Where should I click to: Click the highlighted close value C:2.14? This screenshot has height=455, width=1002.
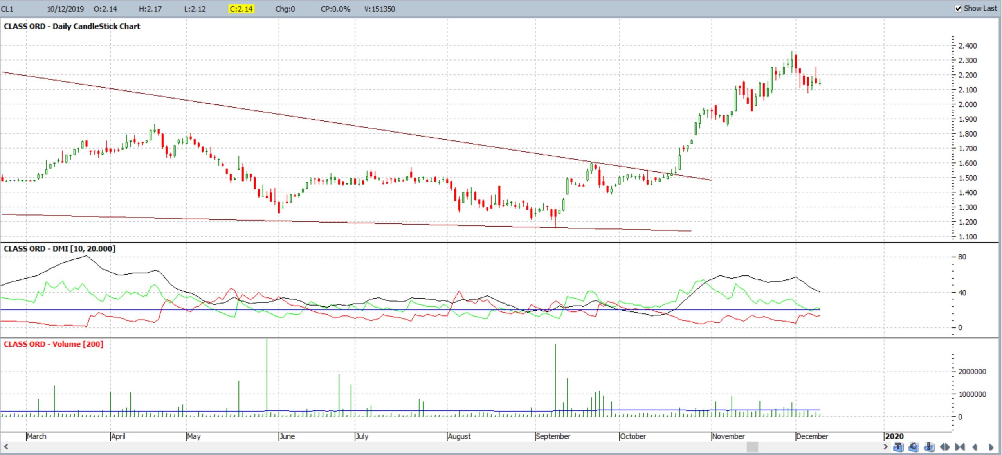pyautogui.click(x=241, y=9)
